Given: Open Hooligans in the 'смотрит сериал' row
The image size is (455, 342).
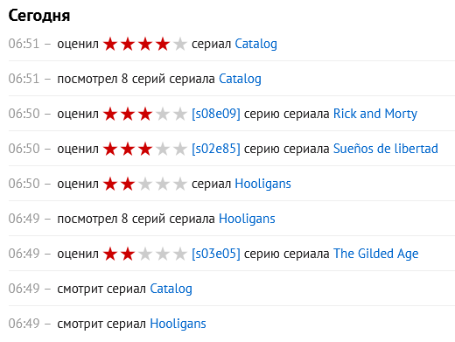Looking at the screenshot, I should coord(178,324).
